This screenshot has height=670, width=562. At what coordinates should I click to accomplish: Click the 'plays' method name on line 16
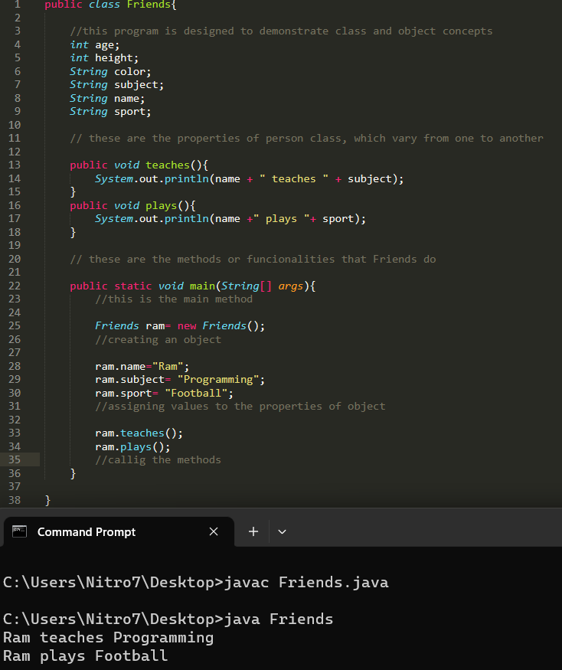[x=161, y=205]
